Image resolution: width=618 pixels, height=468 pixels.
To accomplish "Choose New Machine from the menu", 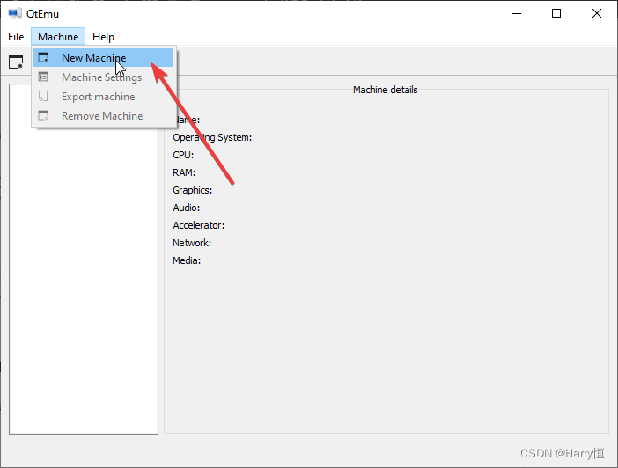I will click(x=103, y=57).
